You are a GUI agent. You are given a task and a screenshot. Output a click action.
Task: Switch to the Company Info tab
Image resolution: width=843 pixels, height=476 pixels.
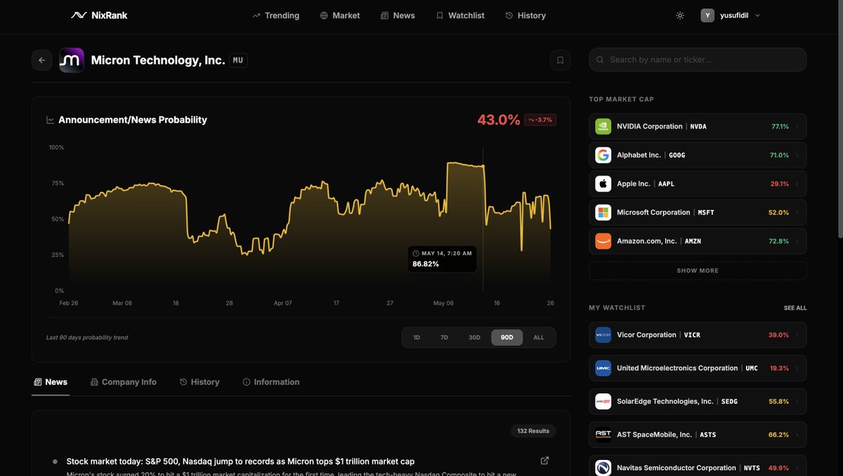[x=124, y=382]
